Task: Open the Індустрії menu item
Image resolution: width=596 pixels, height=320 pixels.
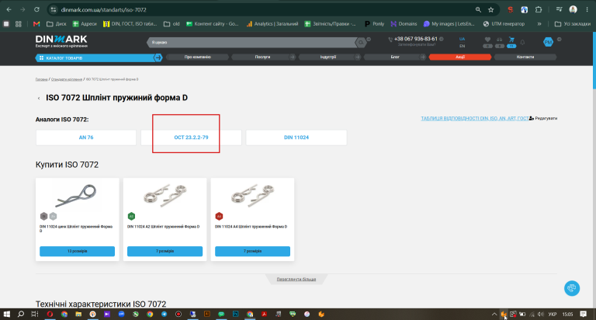Action: tap(327, 57)
